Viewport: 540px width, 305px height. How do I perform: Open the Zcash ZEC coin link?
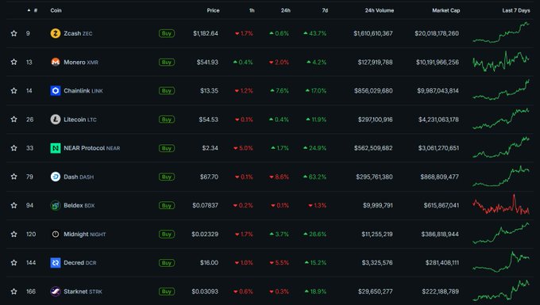(x=78, y=33)
